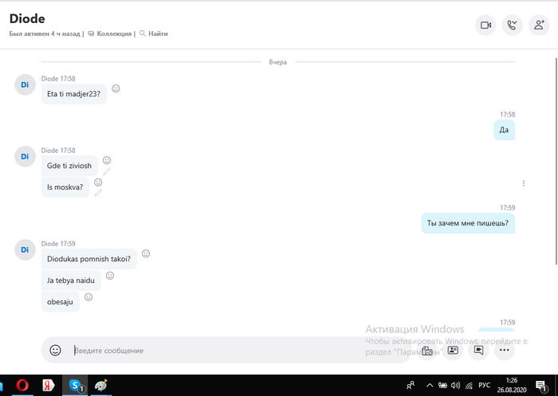Click Diode's avatar beside 'Diodukas pomnish takoi?'

click(25, 249)
